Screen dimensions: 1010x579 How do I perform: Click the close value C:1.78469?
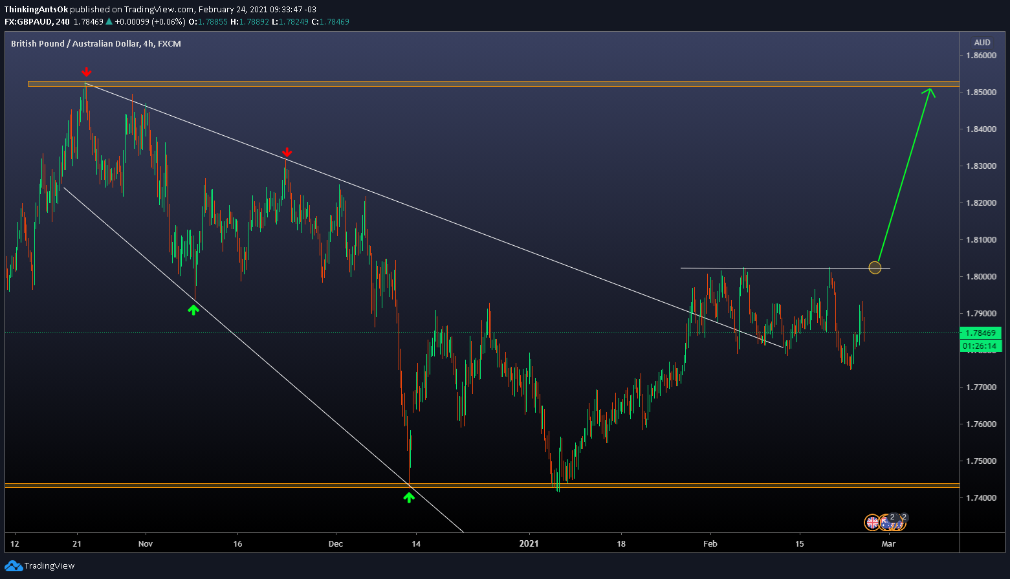tap(330, 22)
